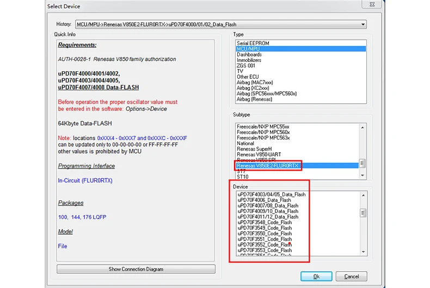Image resolution: width=430 pixels, height=288 pixels.
Task: Select Serial EEPROM type
Action: click(x=300, y=43)
